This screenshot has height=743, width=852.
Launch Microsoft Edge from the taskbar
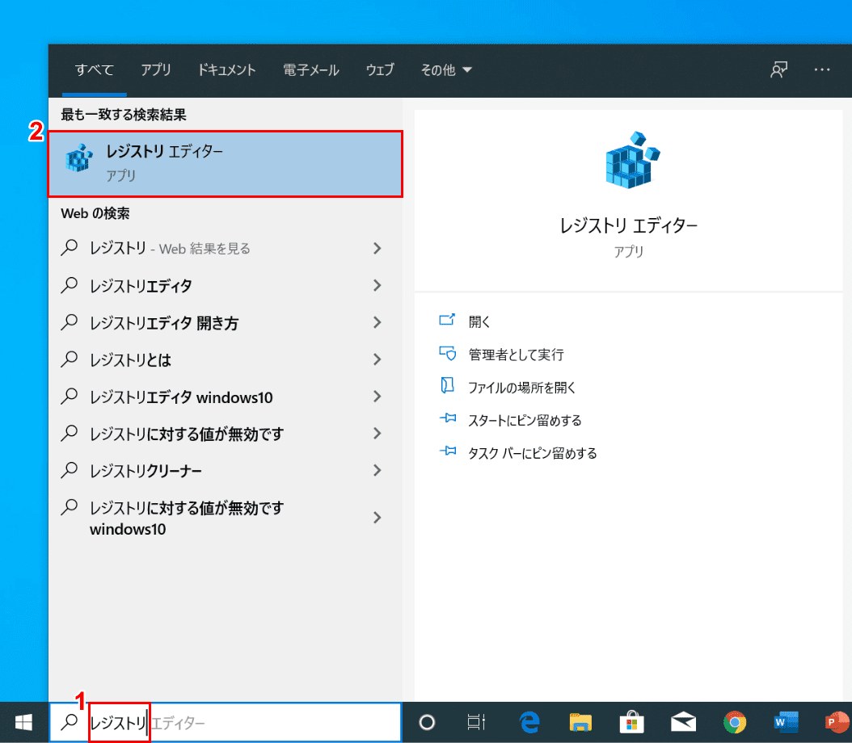point(529,722)
